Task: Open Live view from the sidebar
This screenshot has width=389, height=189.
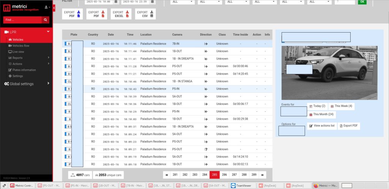Action: click(18, 52)
